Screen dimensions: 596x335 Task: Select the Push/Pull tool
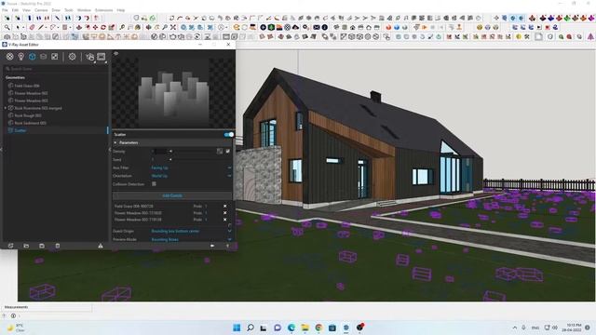pos(79,27)
